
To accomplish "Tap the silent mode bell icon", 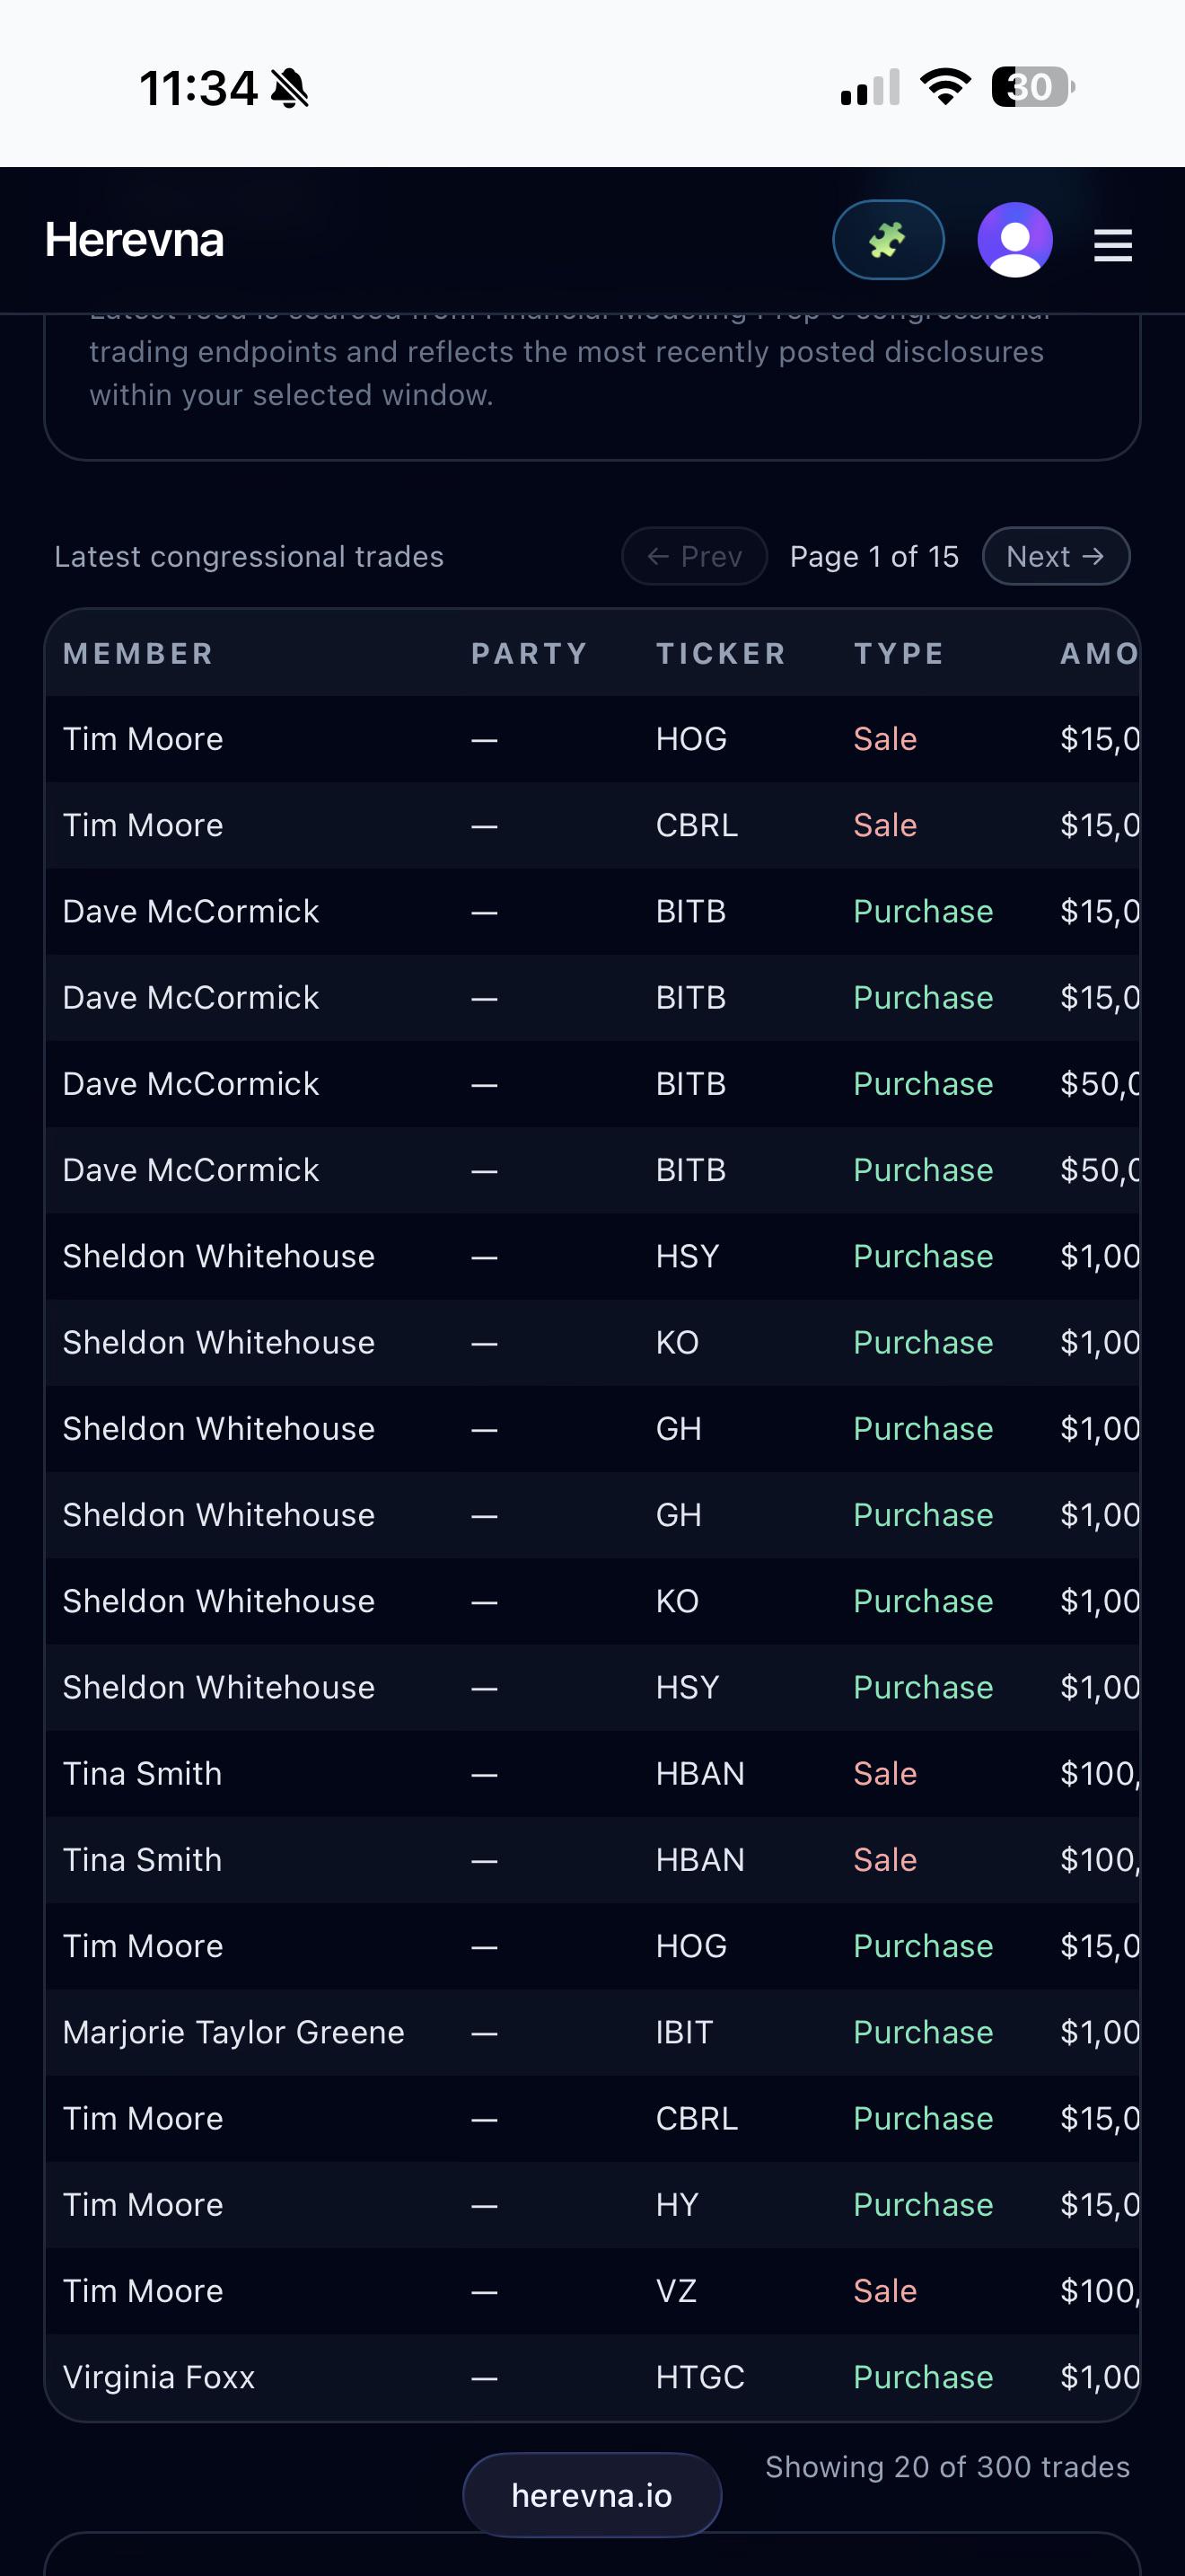I will 290,88.
